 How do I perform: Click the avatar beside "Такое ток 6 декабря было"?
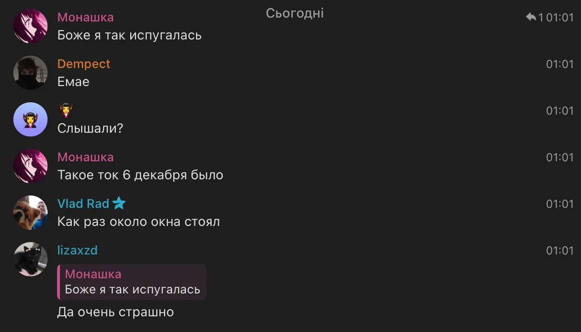coord(30,166)
